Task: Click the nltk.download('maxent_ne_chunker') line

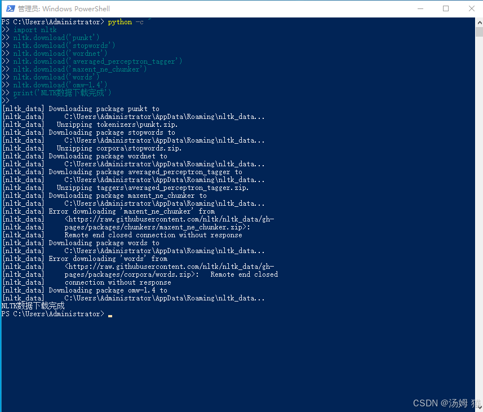Action: 80,69
